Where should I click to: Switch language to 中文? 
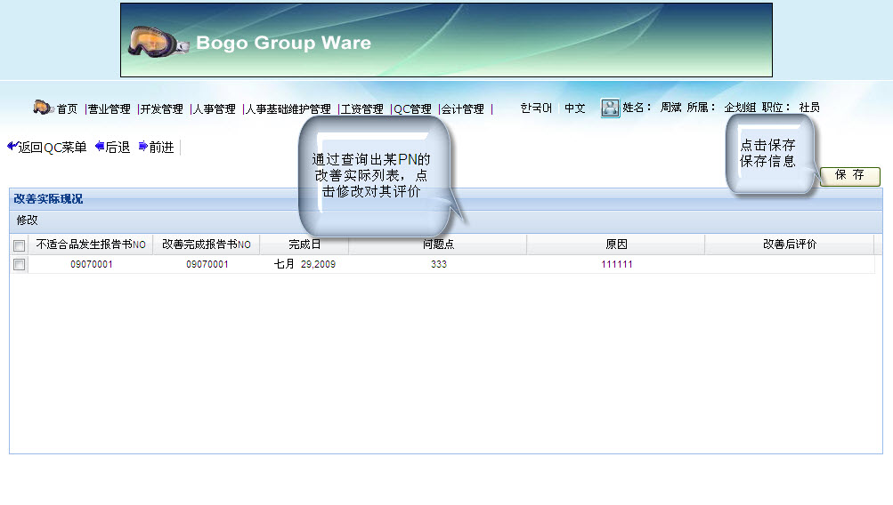(575, 108)
